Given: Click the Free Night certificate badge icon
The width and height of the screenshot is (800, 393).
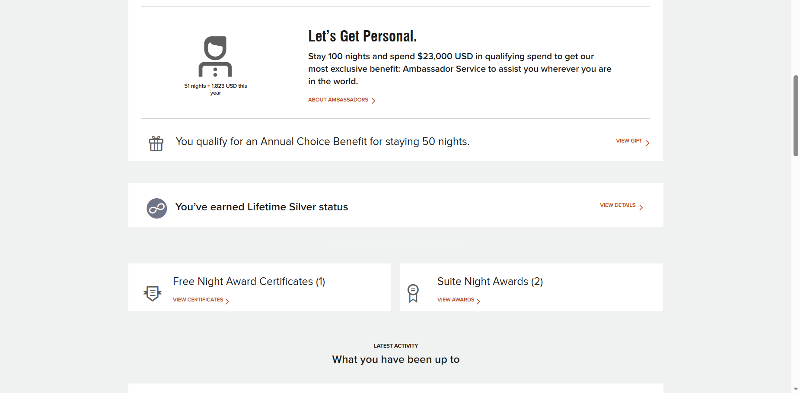Looking at the screenshot, I should click(153, 294).
